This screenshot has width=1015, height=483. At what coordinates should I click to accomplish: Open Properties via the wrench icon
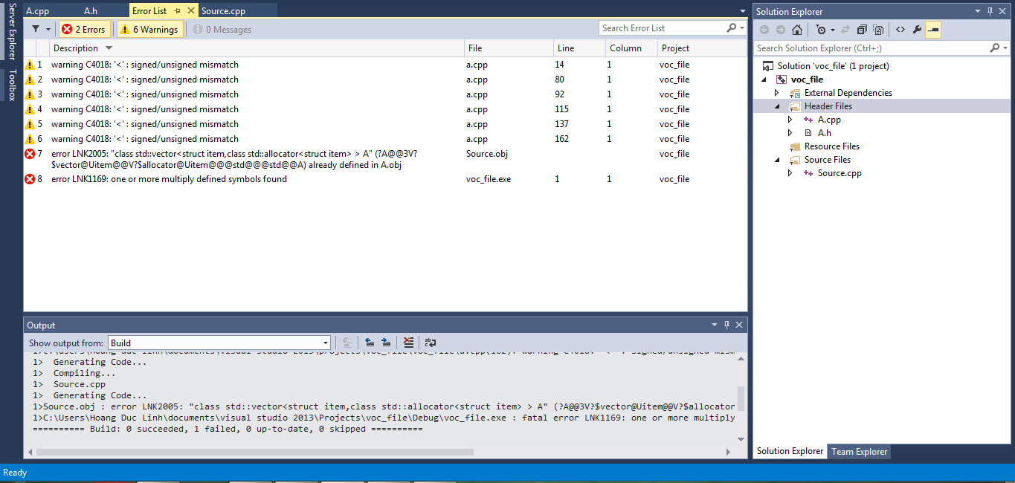point(917,30)
